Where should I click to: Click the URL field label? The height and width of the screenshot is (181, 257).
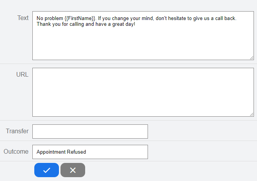[22, 75]
